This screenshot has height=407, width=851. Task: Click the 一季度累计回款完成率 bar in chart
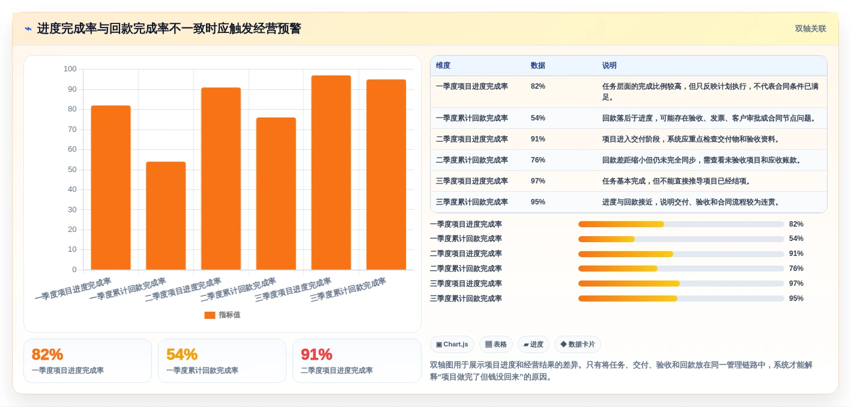(x=166, y=216)
